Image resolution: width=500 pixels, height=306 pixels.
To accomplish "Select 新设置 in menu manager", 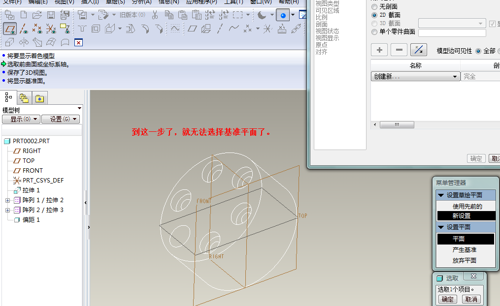I will (x=466, y=215).
